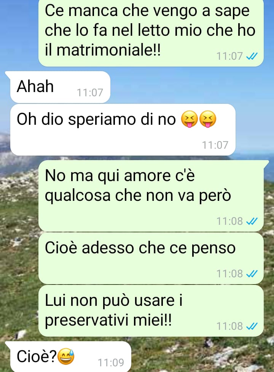Tap the sweat-smile emoji next to 'Cioè?'

tap(66, 356)
